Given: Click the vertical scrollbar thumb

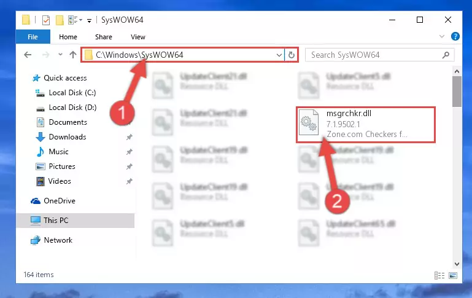Looking at the screenshot, I should pos(457,92).
